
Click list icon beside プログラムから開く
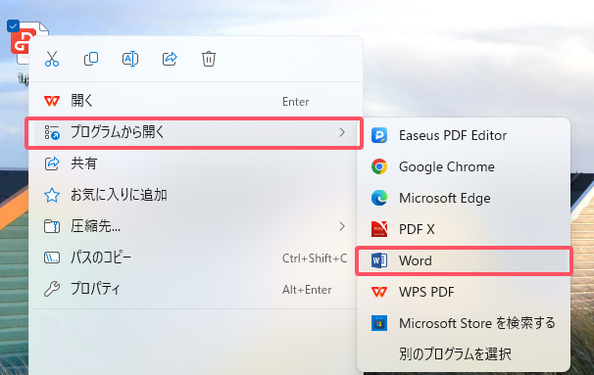[52, 132]
